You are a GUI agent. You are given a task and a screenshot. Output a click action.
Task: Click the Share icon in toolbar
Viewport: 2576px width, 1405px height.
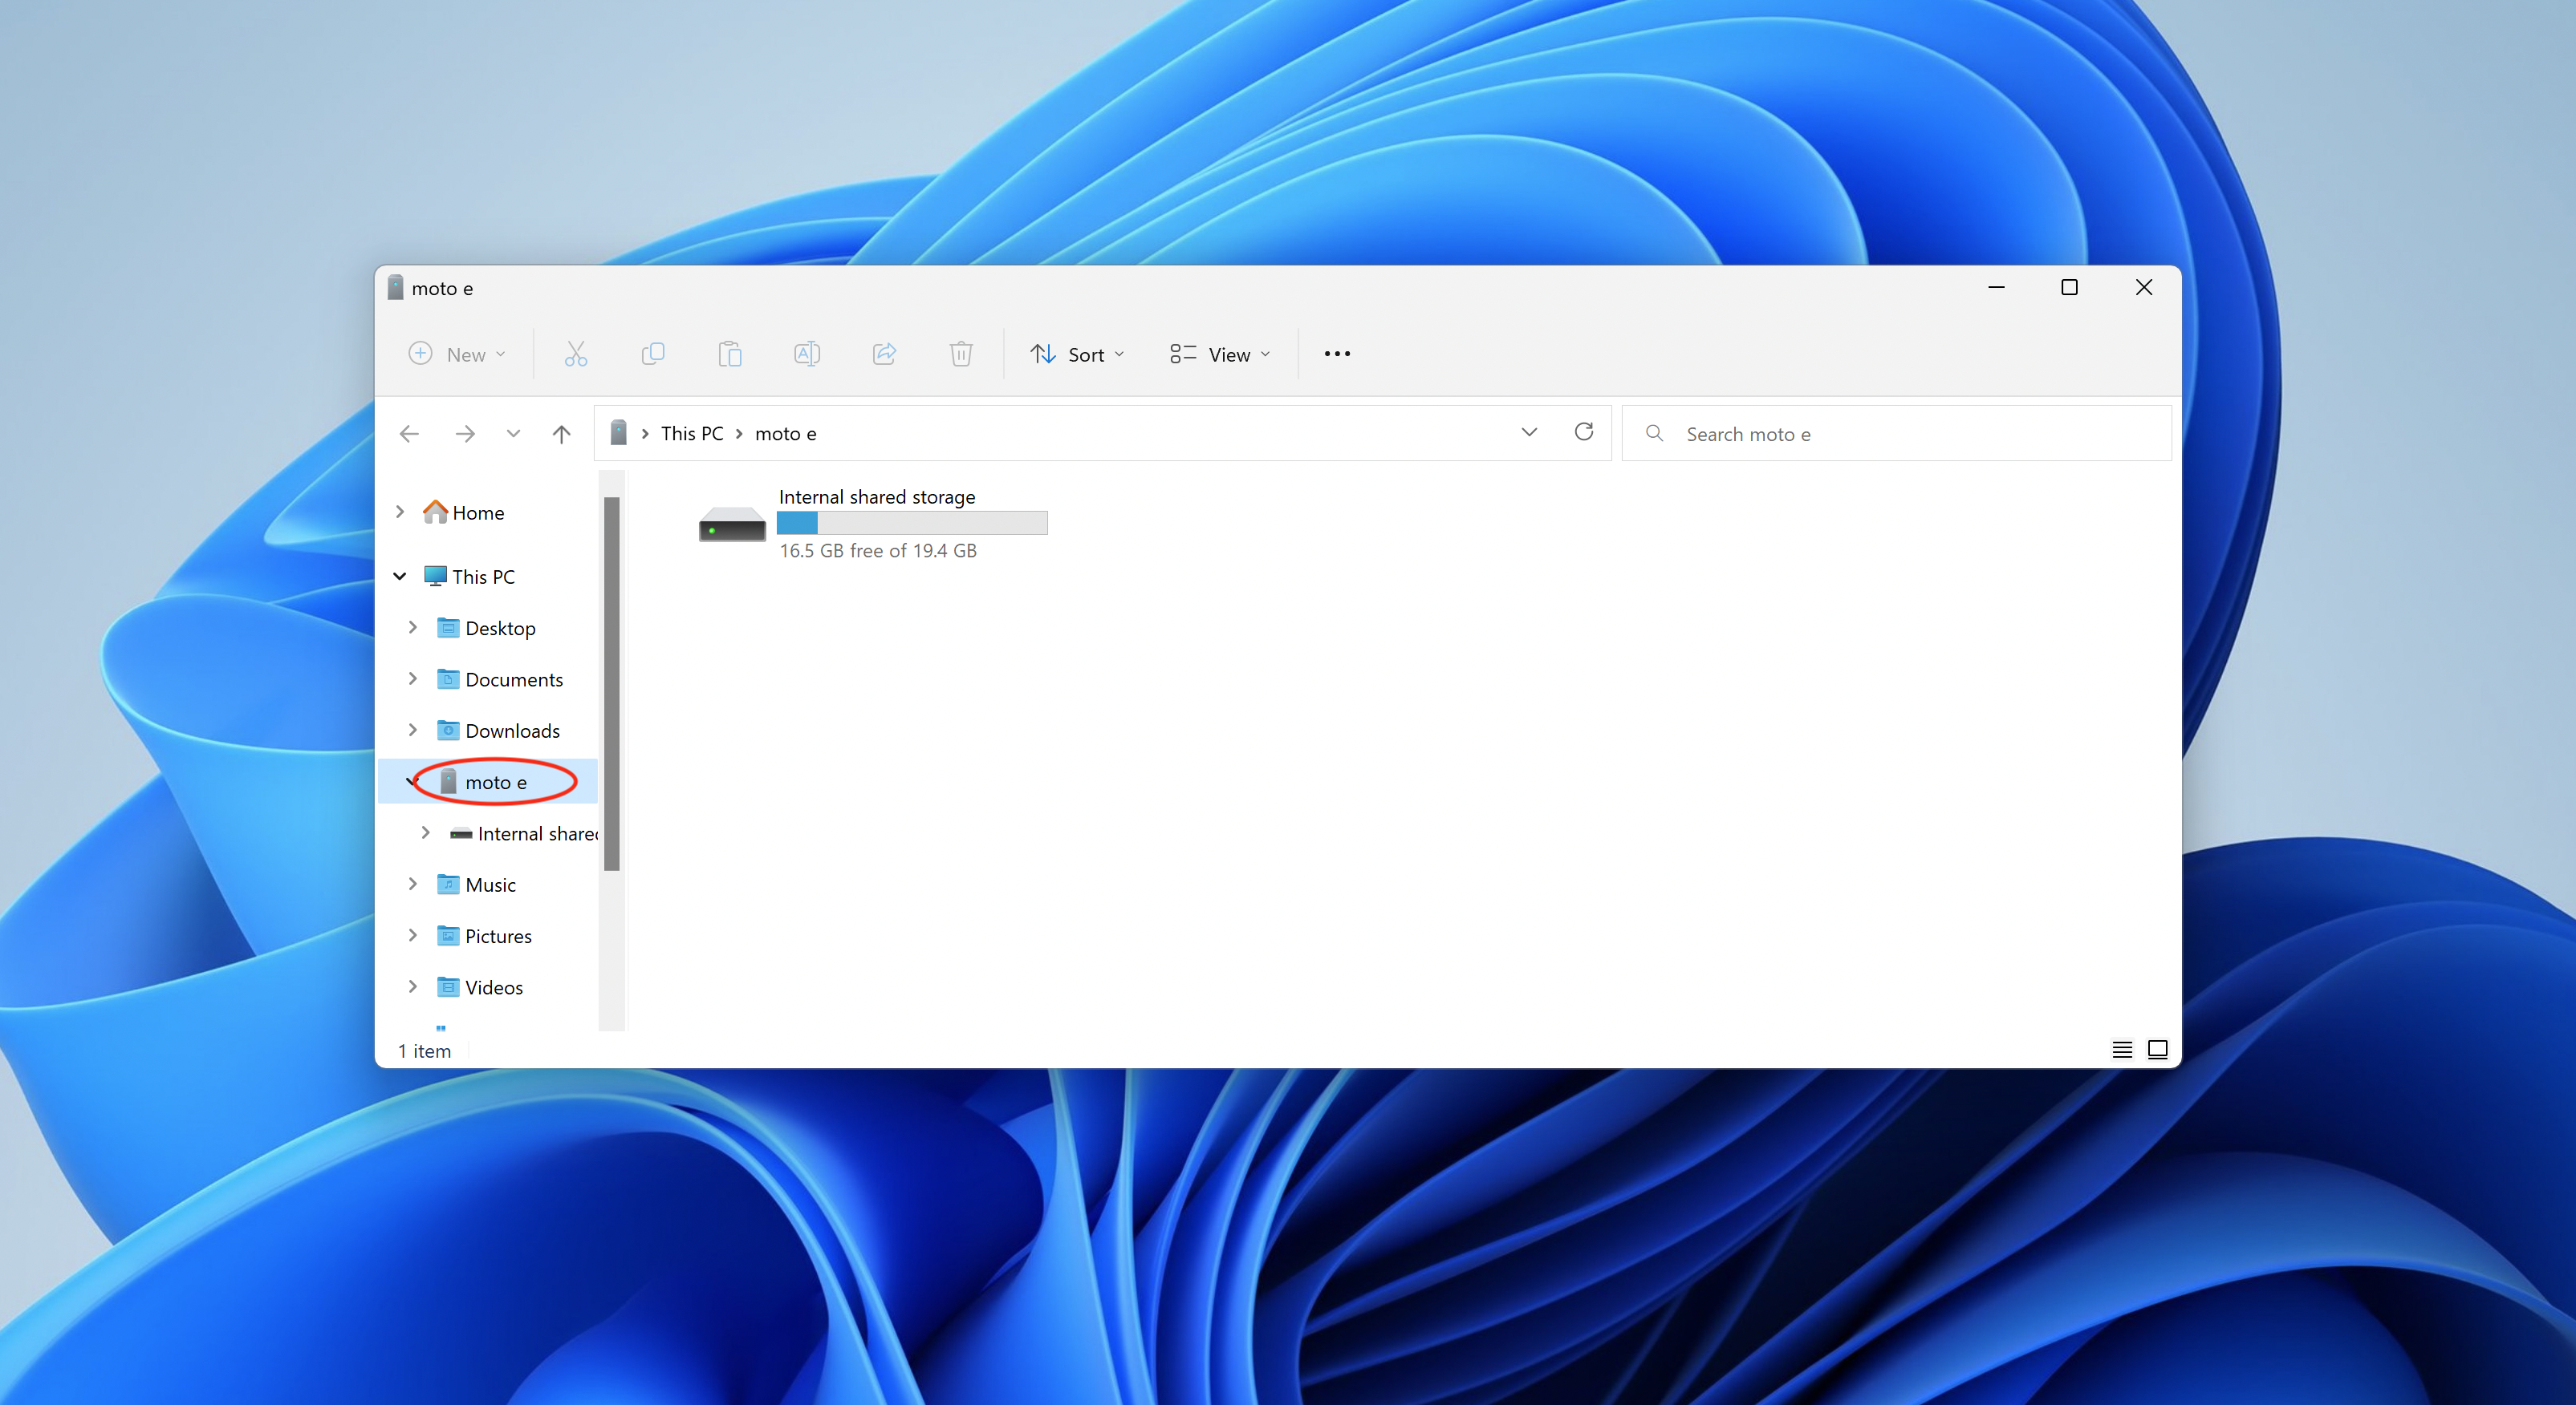click(884, 354)
